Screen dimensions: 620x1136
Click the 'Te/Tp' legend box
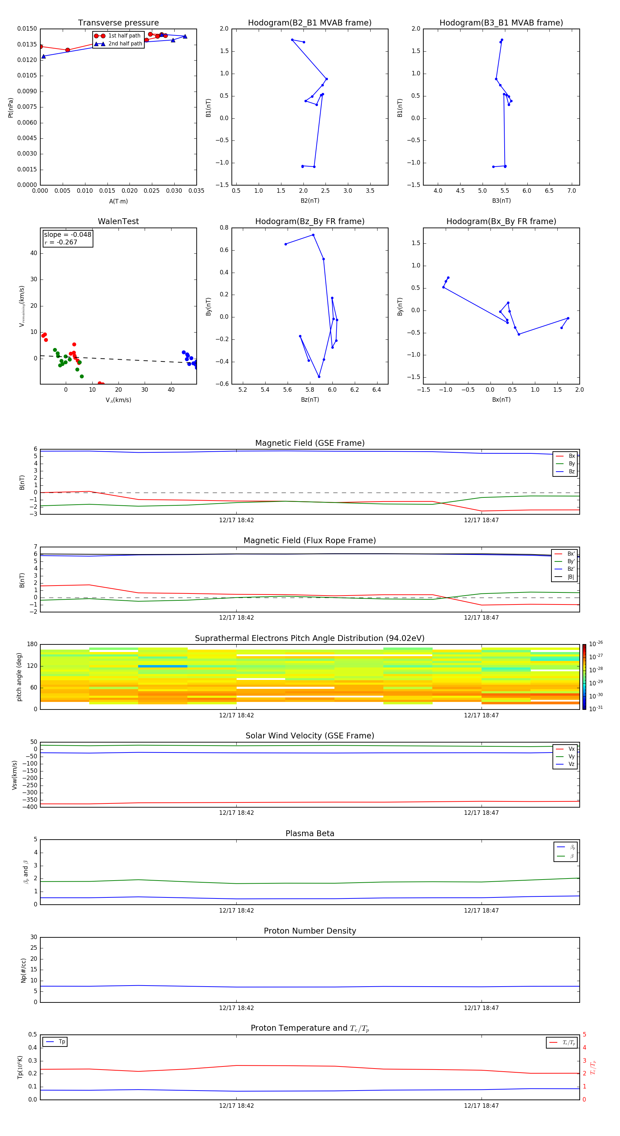pyautogui.click(x=562, y=1042)
